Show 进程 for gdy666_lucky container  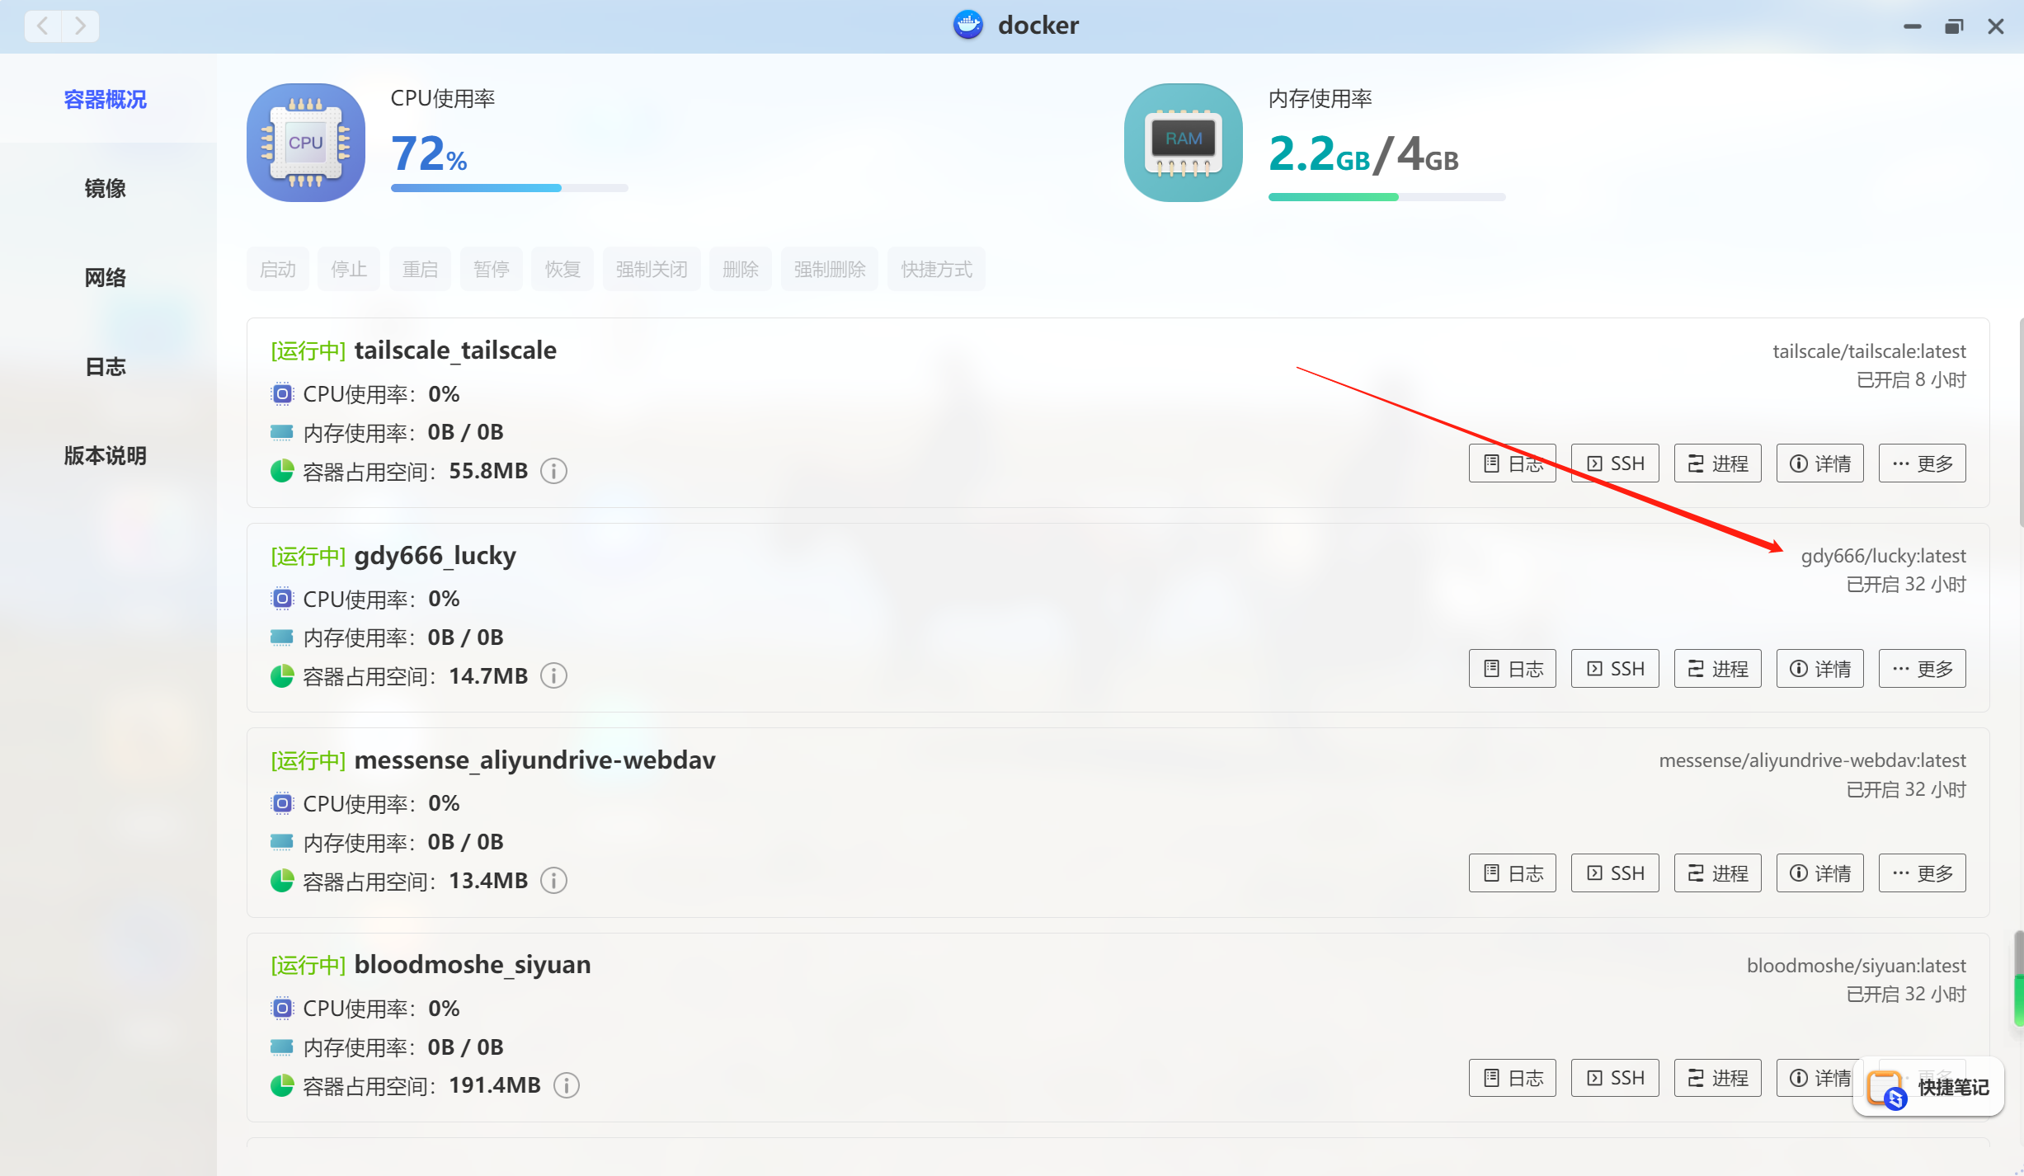1716,668
